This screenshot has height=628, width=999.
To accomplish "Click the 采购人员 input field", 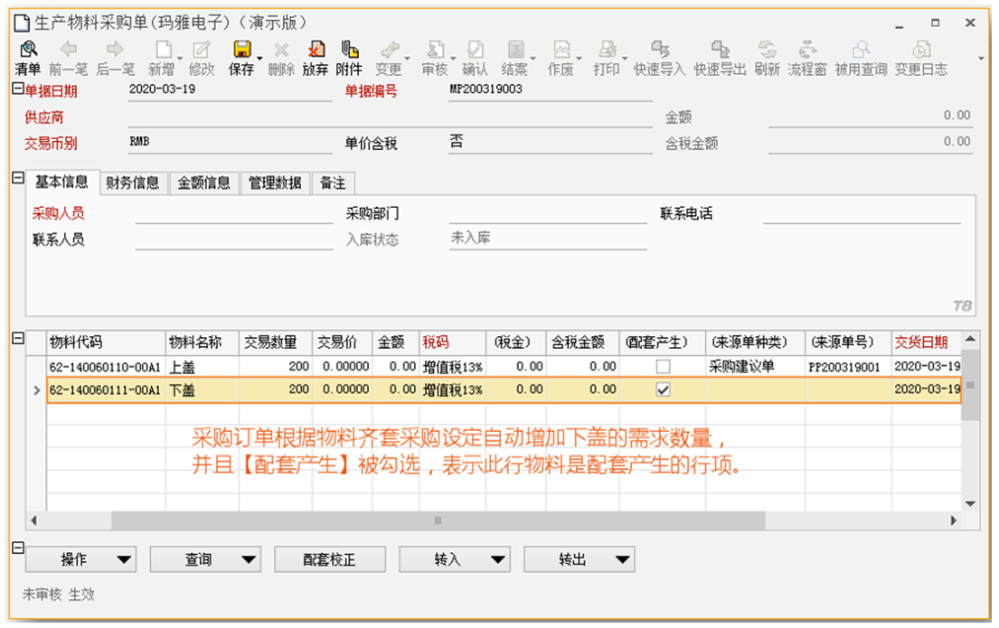I will pos(233,214).
